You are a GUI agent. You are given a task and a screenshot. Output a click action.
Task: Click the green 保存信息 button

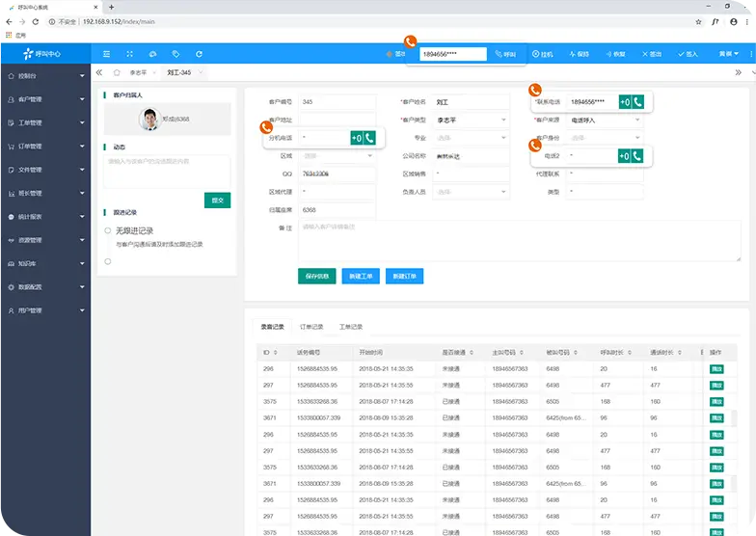tap(316, 276)
